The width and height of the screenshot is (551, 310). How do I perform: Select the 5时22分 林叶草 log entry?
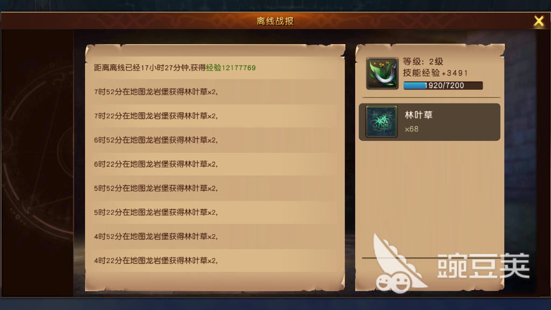215,212
